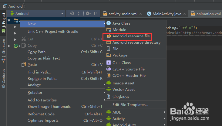Click the Captures tool window icon
Viewport: 222px width, 126px height.
pos(4,86)
